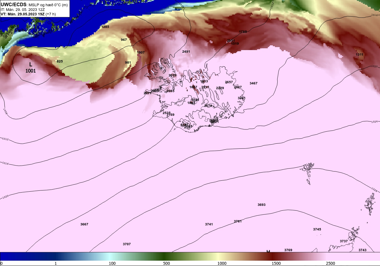Click the 1028 isobar label on the right

[374, 190]
